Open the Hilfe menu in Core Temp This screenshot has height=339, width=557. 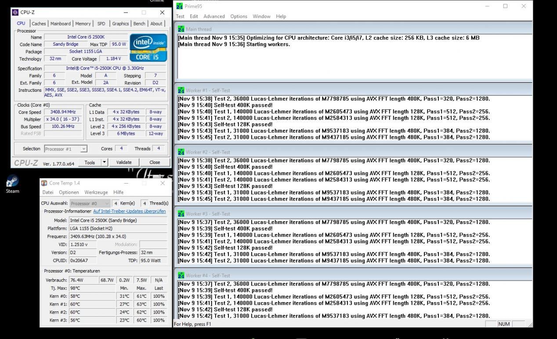click(118, 192)
